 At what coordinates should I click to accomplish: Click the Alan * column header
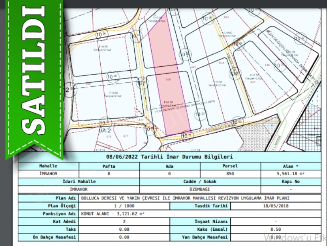(290, 166)
